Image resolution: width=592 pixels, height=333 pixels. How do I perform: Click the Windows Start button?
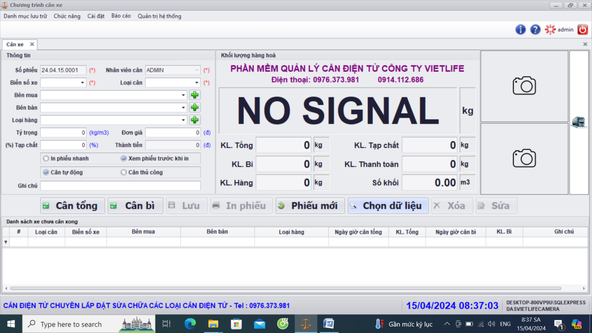[11, 324]
